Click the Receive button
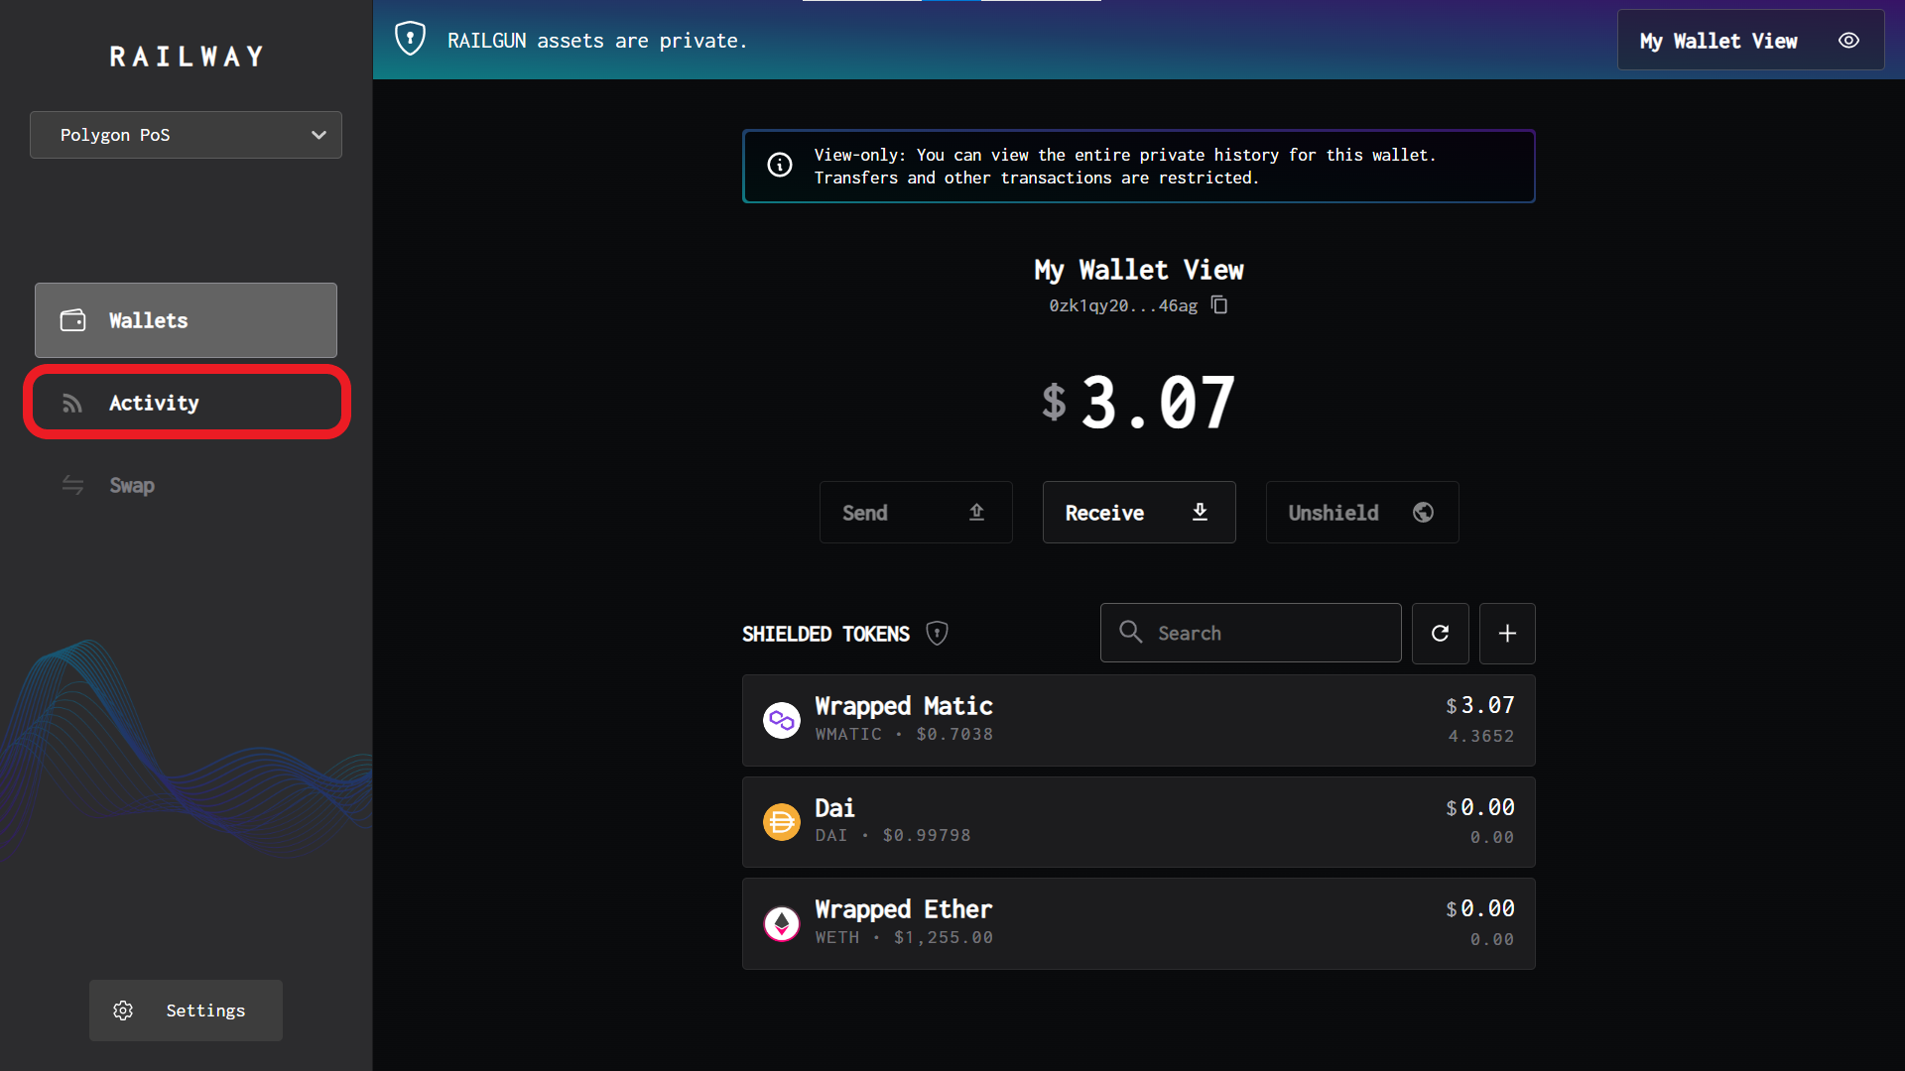Screen dimensions: 1905x1071 1139,513
